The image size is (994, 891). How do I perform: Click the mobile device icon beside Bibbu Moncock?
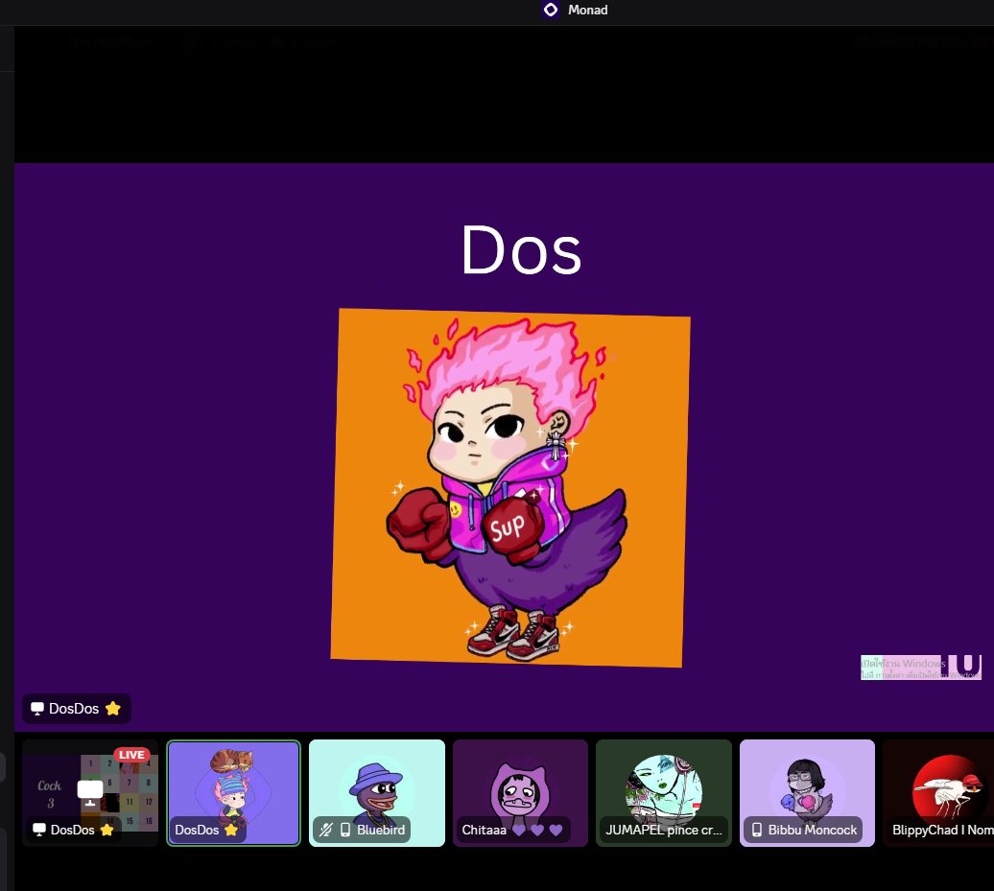click(757, 830)
